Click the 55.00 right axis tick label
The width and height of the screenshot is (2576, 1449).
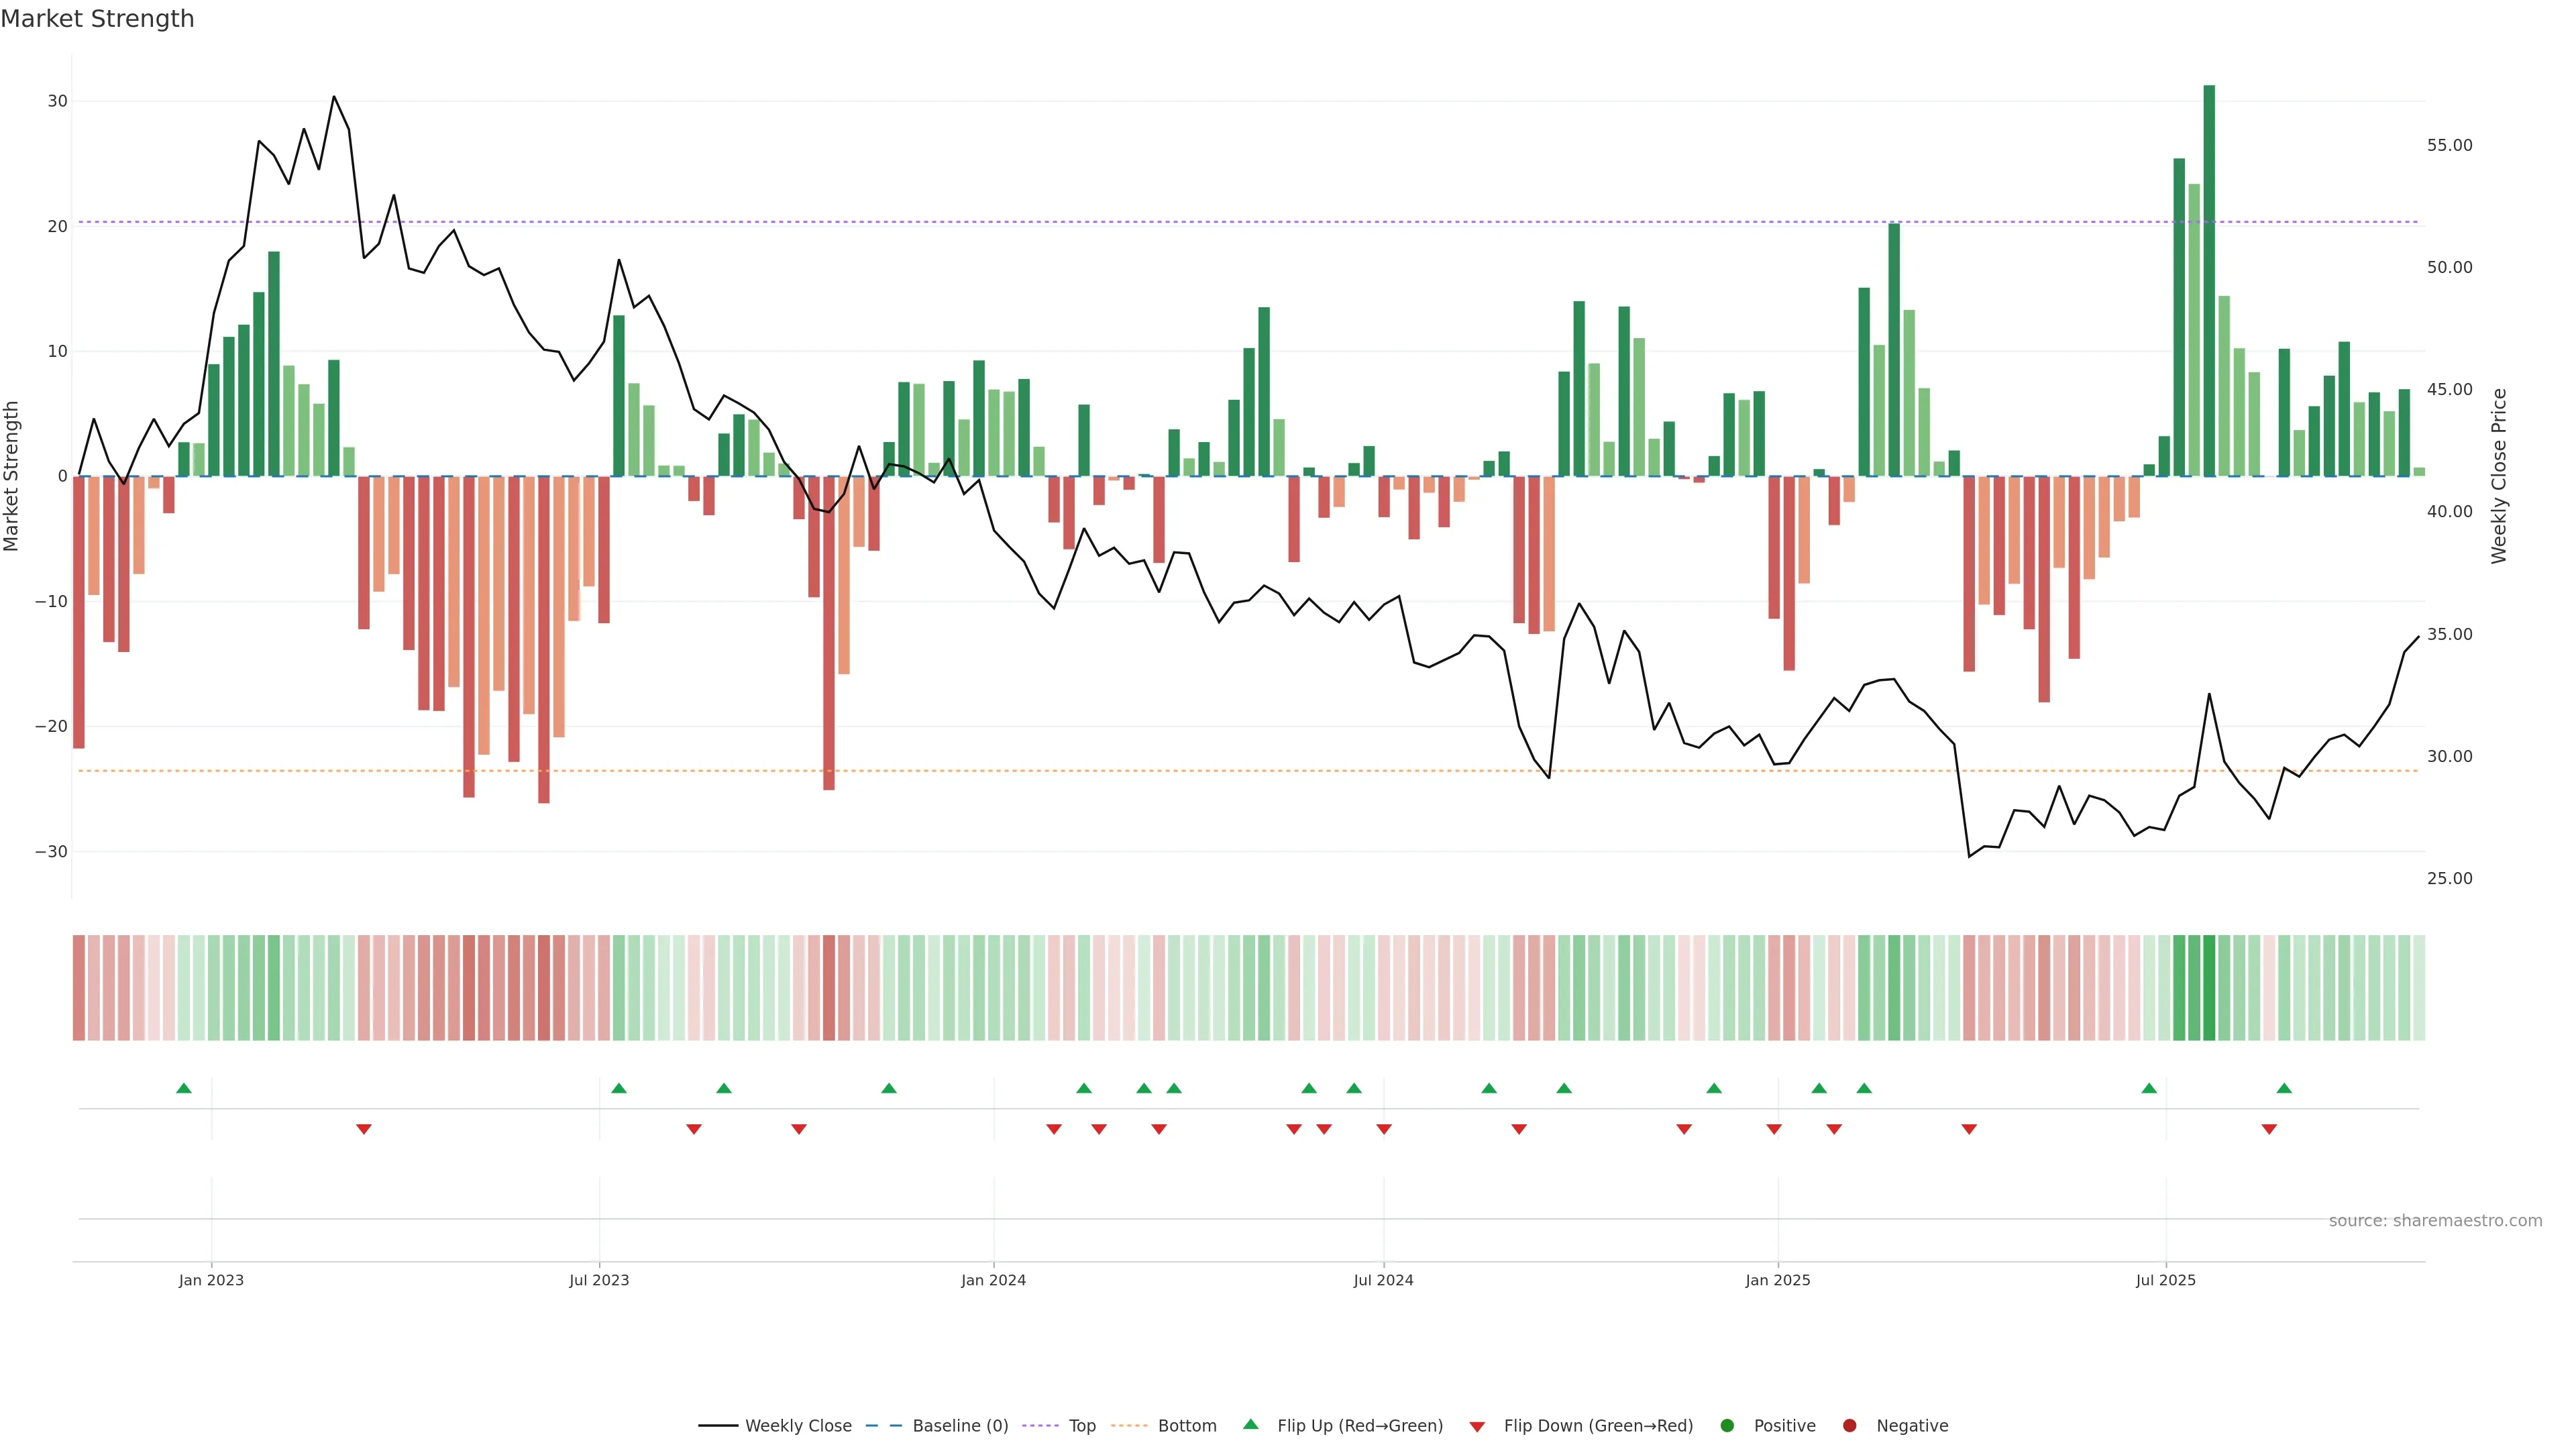click(x=2449, y=146)
